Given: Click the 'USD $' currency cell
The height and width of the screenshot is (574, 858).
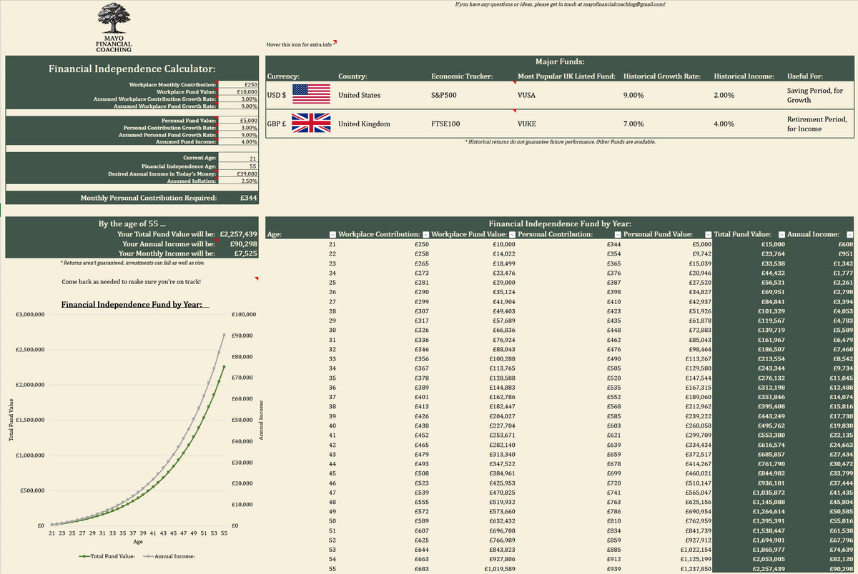Looking at the screenshot, I should [276, 95].
